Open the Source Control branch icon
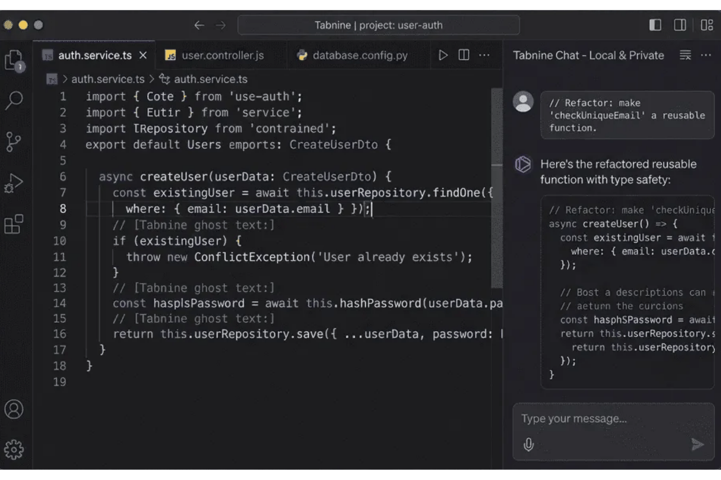This screenshot has width=721, height=480. [x=14, y=142]
